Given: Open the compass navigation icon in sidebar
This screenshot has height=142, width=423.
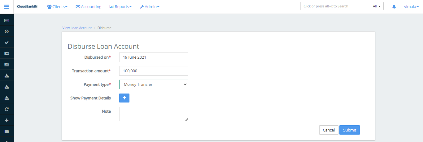Looking at the screenshot, I should pyautogui.click(x=7, y=31).
